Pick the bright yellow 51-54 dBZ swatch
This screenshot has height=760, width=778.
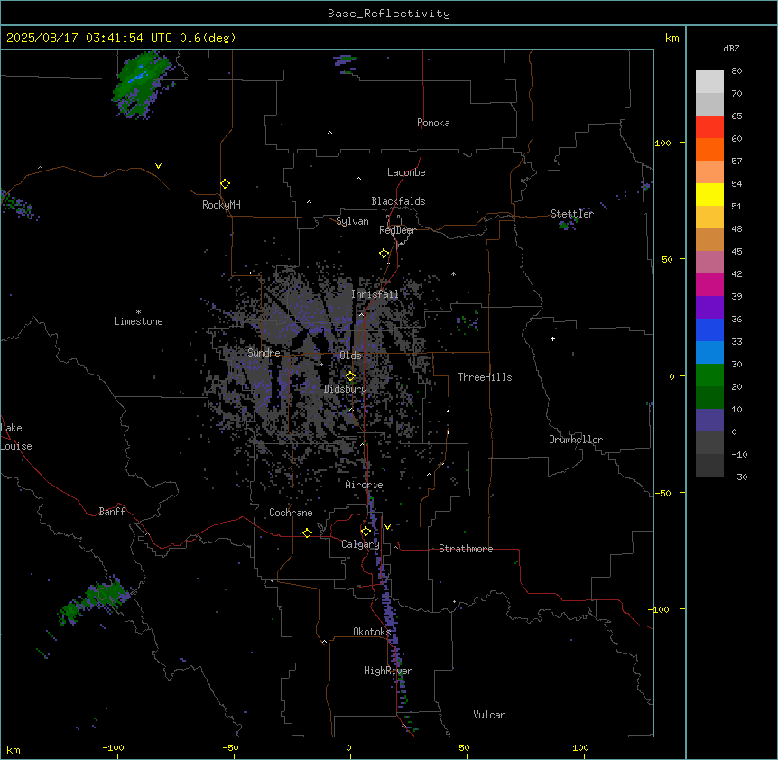tap(709, 194)
